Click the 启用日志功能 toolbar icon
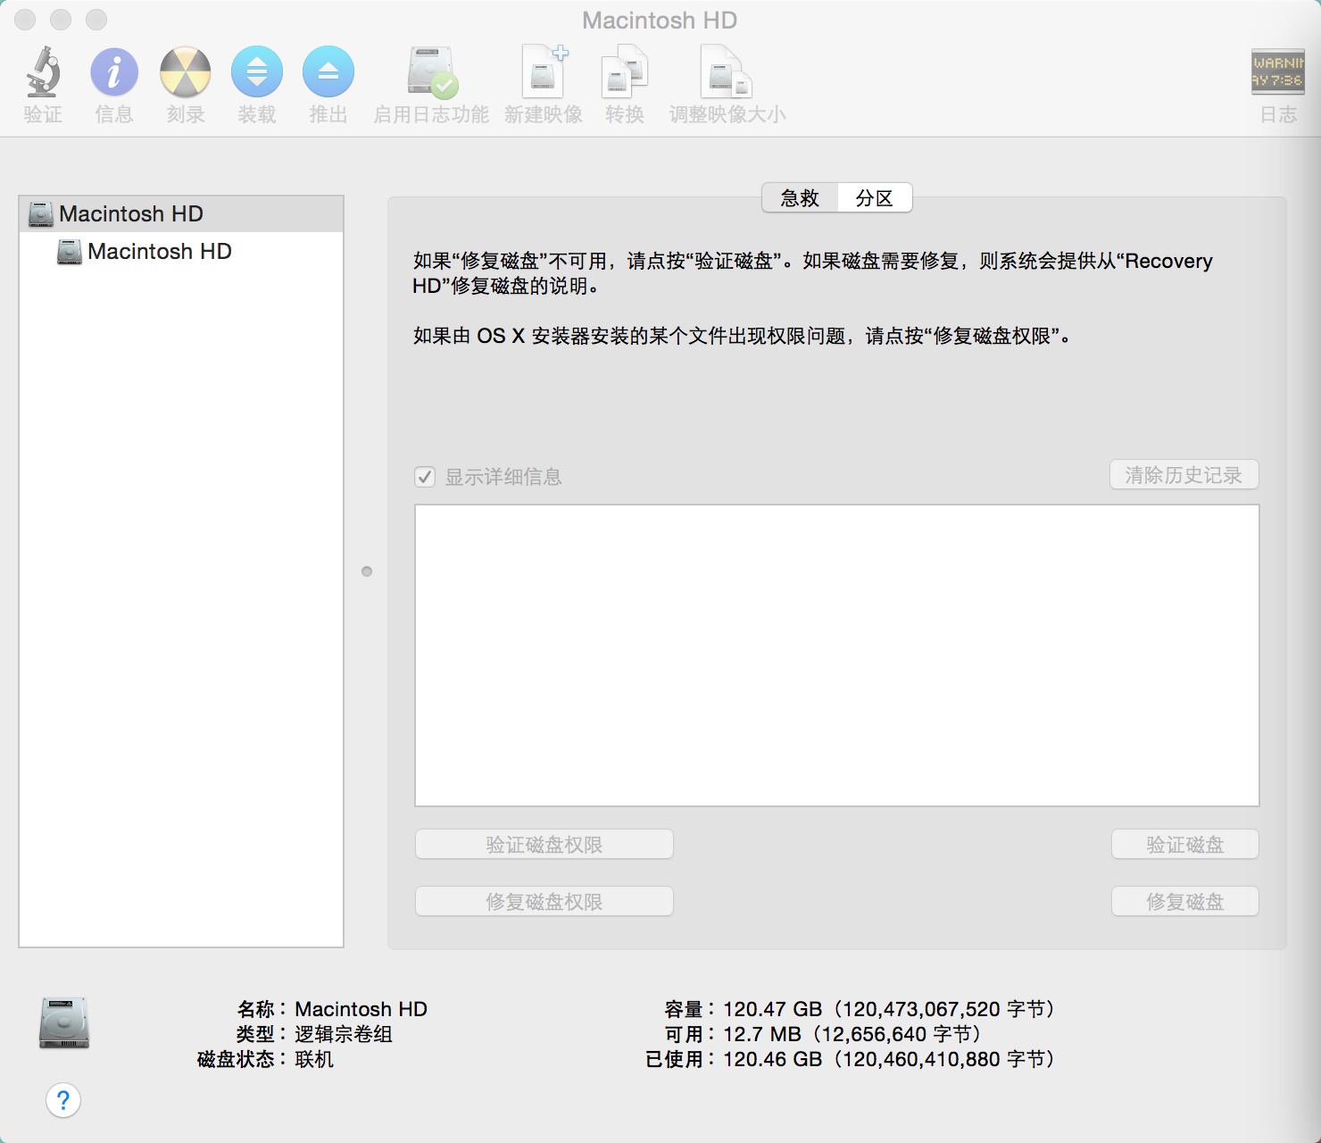 pyautogui.click(x=432, y=72)
